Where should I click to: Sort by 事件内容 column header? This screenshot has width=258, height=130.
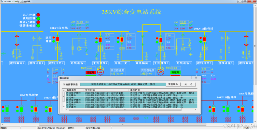point(163,90)
